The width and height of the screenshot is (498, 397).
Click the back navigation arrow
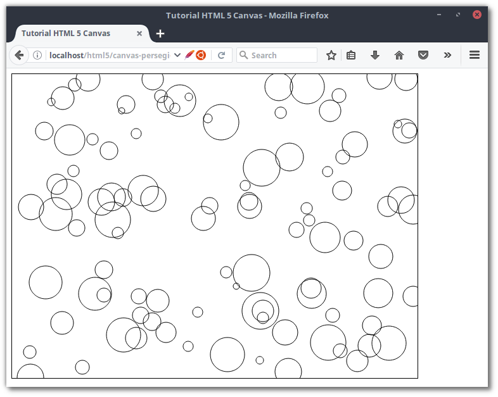(x=19, y=55)
